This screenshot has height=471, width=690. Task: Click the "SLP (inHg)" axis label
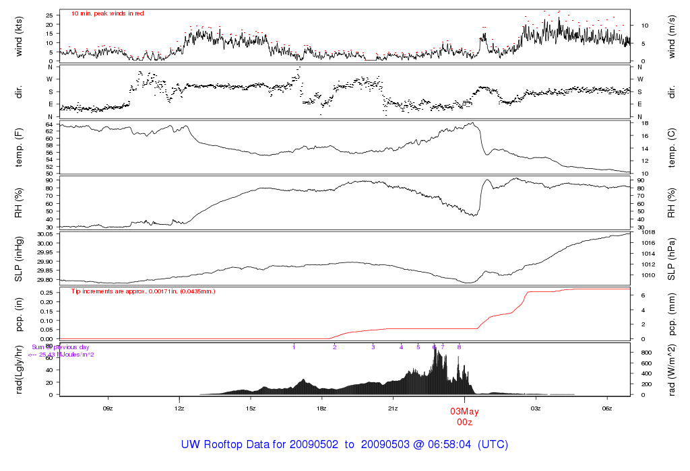pos(18,259)
